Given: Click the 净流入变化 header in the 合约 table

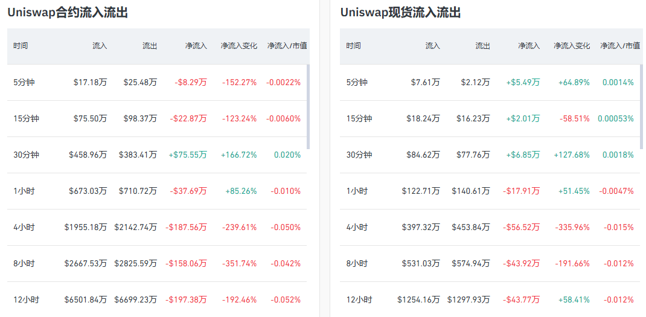Looking at the screenshot, I should [x=239, y=46].
